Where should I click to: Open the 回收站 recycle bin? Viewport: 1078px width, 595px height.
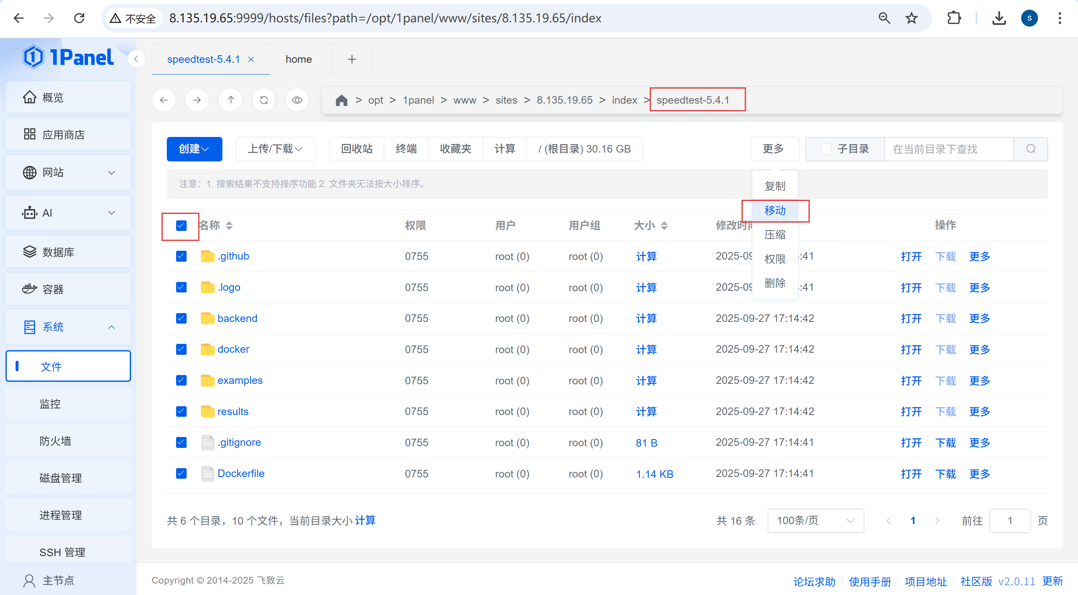[356, 149]
